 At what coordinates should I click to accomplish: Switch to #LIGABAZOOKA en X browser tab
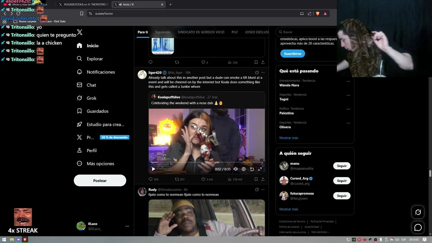pos(83,4)
